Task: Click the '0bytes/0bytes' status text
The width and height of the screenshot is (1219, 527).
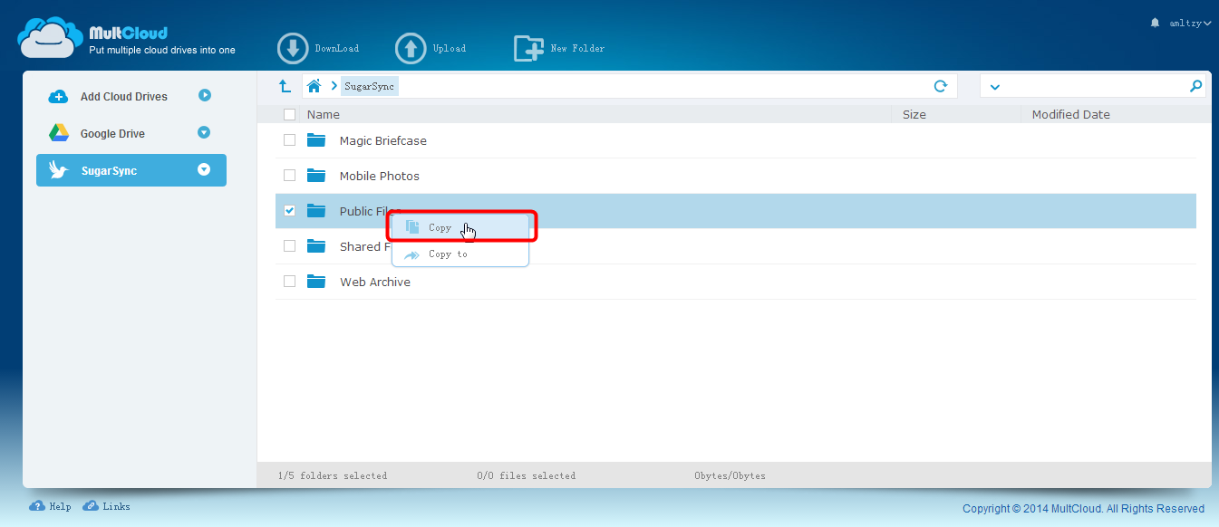Action: pyautogui.click(x=730, y=475)
